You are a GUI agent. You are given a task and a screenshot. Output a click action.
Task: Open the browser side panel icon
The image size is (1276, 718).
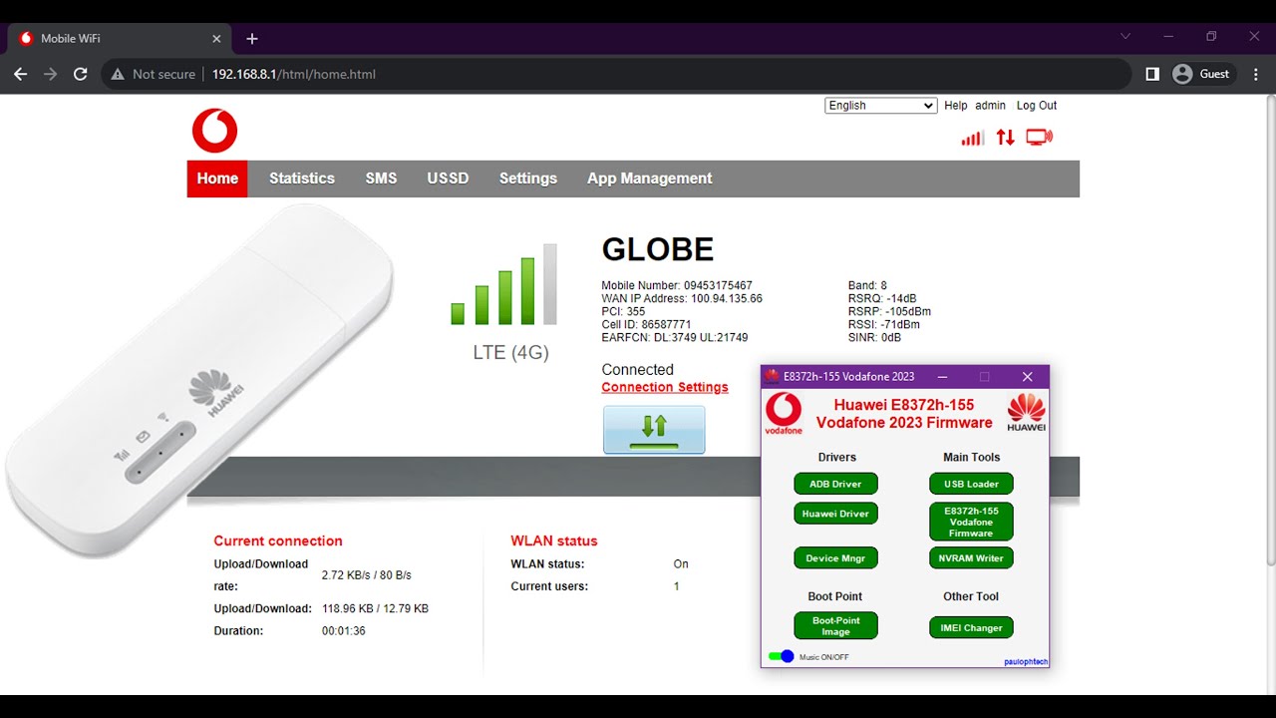pos(1152,74)
